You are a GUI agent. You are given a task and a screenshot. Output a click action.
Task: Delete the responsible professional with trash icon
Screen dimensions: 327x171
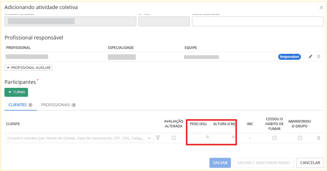click(319, 57)
